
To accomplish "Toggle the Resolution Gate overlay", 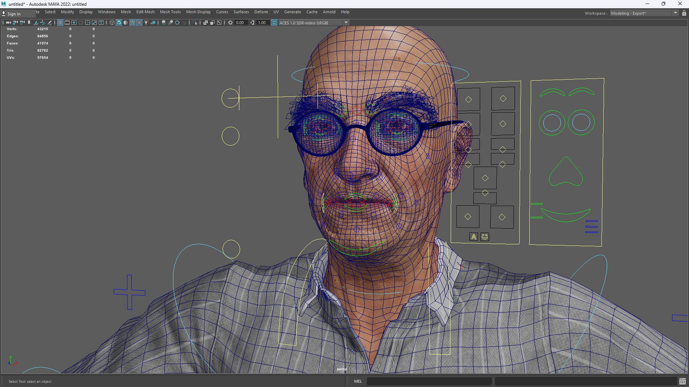I will pyautogui.click(x=74, y=23).
